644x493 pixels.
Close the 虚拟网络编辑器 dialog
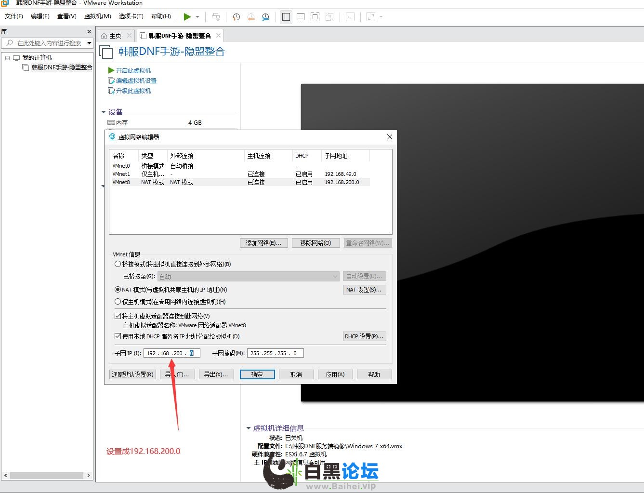pyautogui.click(x=390, y=137)
